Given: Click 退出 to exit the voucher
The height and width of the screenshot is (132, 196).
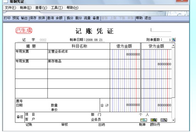Looking at the screenshot, I should [x=148, y=18].
